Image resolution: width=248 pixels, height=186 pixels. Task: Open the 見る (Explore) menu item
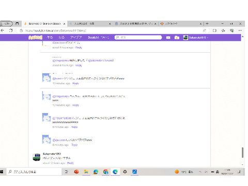(61, 37)
